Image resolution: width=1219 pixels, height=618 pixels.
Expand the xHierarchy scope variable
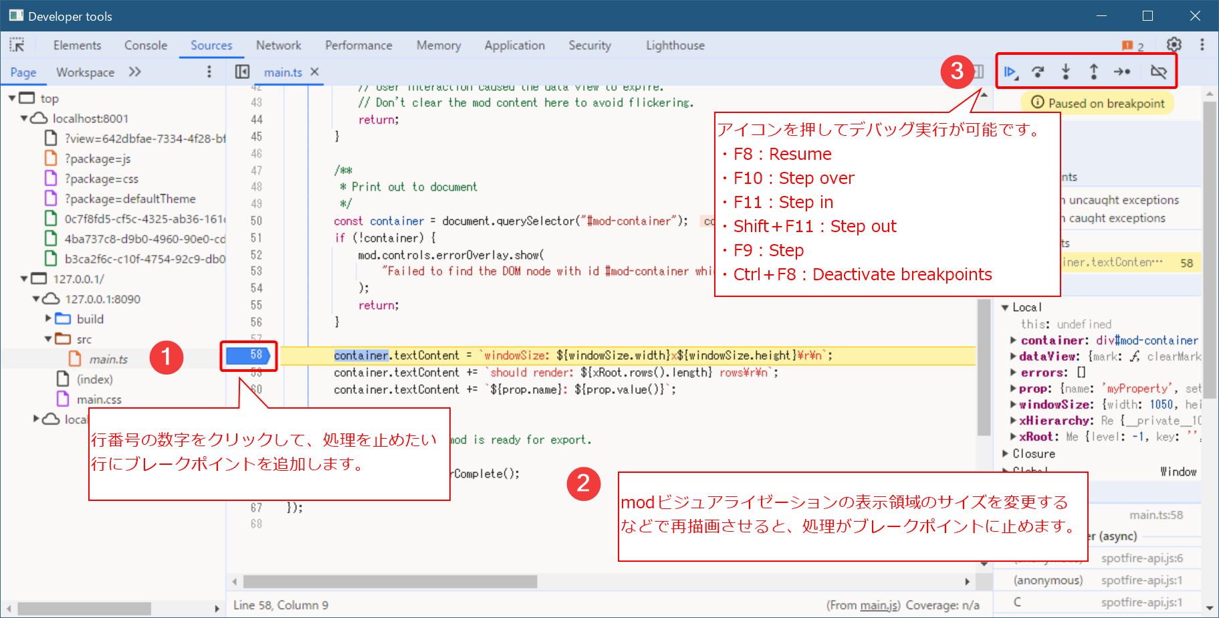pyautogui.click(x=1014, y=421)
